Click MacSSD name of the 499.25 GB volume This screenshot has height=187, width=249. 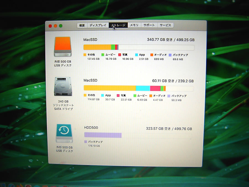coord(90,40)
